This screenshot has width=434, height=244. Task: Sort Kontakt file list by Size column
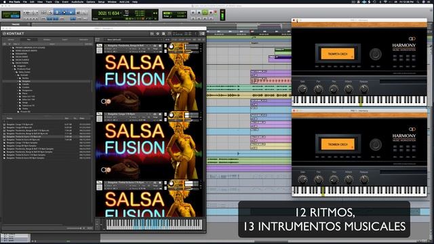[66, 119]
